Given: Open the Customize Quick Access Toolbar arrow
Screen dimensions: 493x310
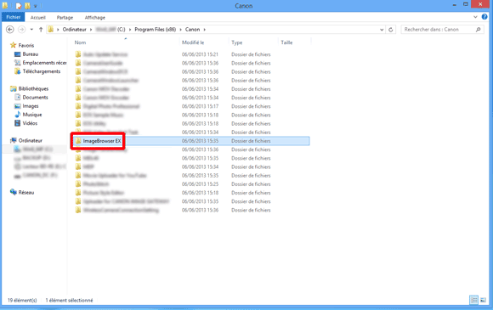Looking at the screenshot, I should coord(35,6).
